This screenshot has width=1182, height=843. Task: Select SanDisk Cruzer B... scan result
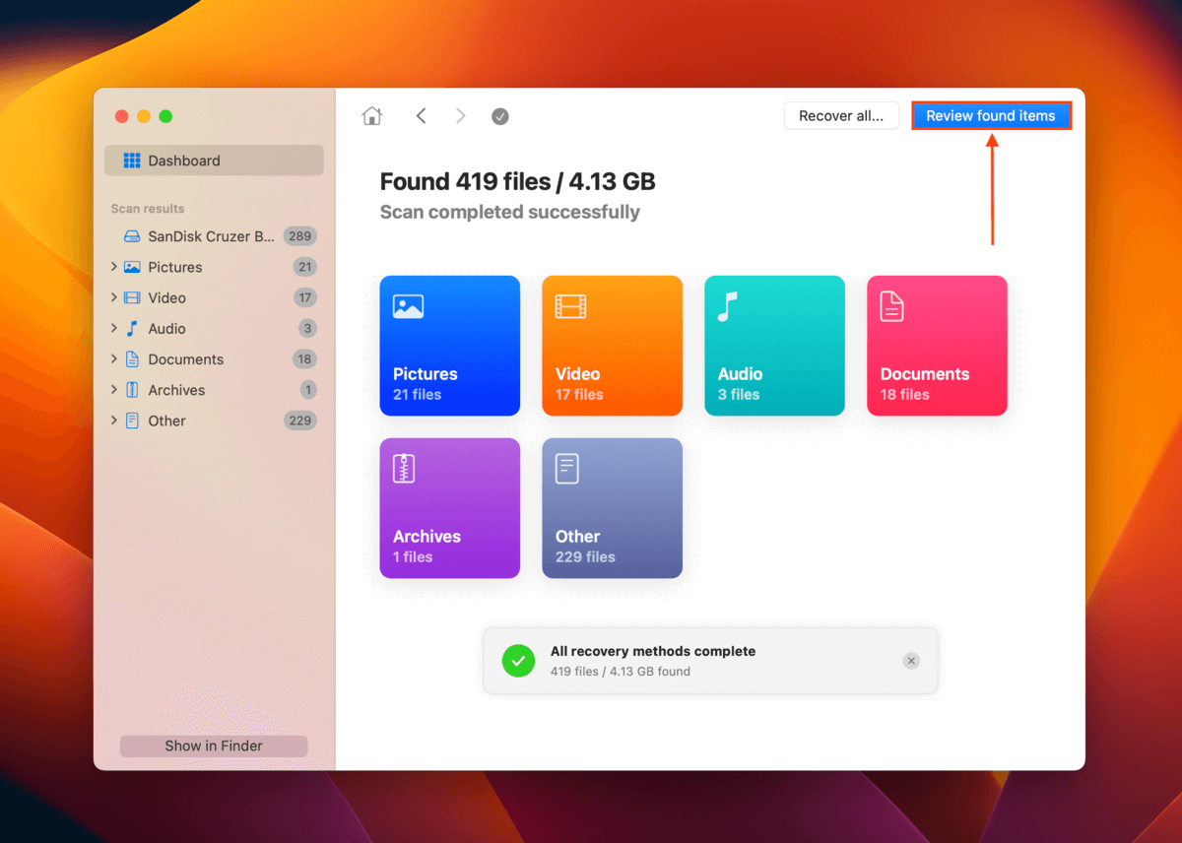tap(212, 236)
